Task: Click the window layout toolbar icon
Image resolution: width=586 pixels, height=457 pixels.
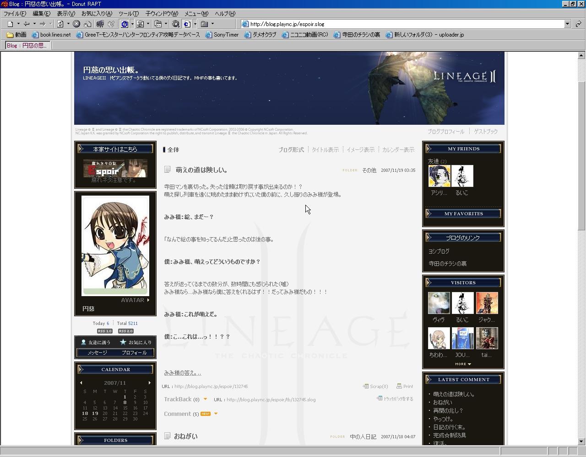Action: tap(158, 24)
